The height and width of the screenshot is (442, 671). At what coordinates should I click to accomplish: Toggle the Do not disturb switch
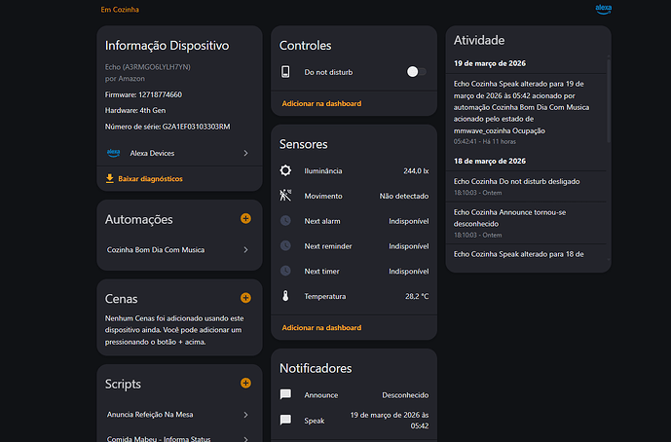tap(417, 72)
